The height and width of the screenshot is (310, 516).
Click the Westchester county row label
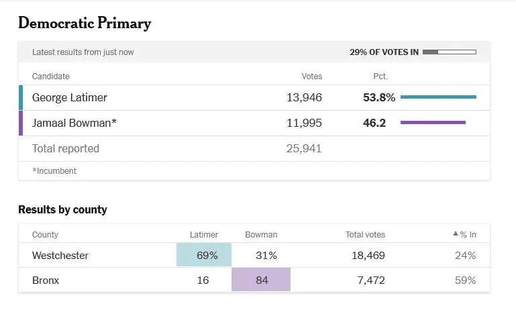pos(60,255)
